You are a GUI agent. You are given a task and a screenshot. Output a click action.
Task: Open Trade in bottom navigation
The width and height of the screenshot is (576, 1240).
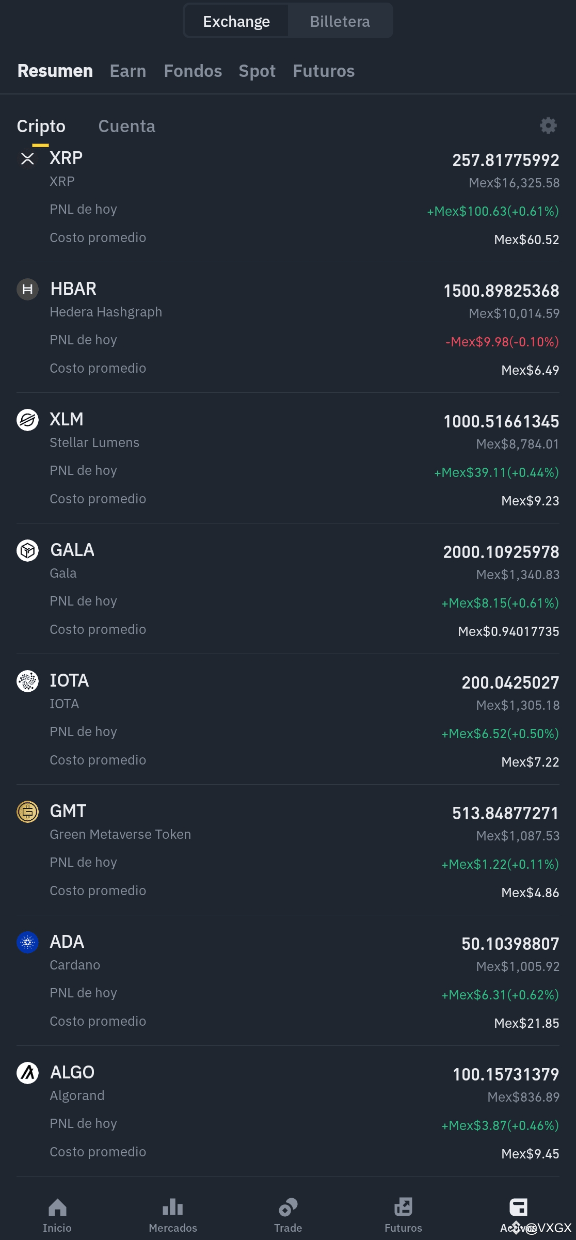click(288, 1215)
